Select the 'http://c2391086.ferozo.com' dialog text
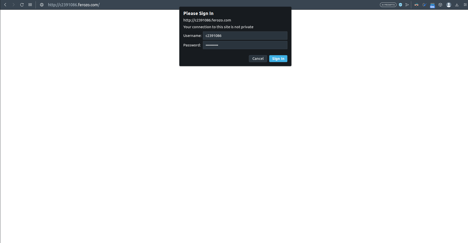Screen dimensions: 468x243 coord(207,20)
